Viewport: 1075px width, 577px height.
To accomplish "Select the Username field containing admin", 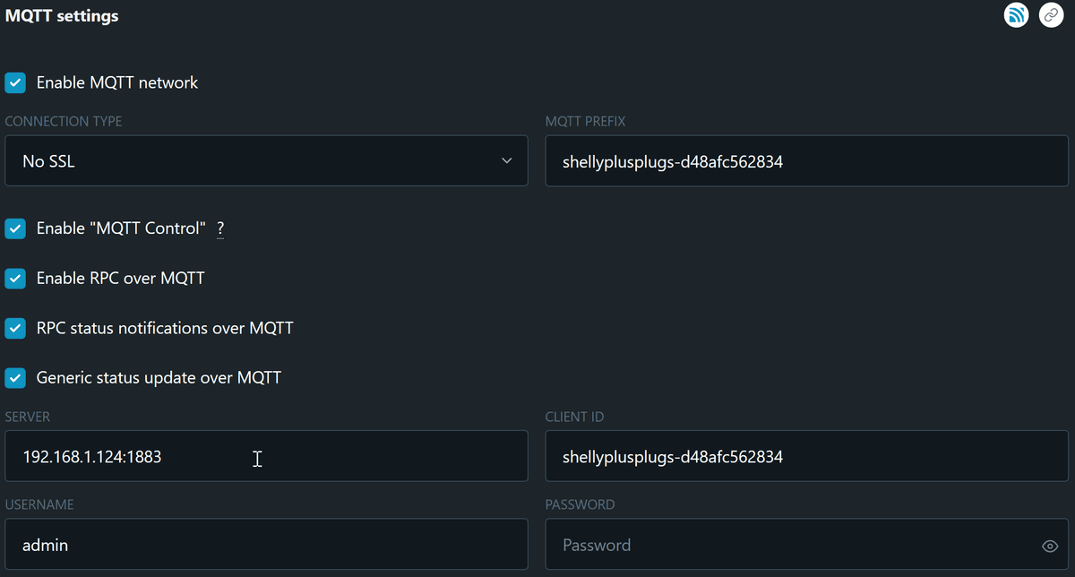I will point(266,545).
